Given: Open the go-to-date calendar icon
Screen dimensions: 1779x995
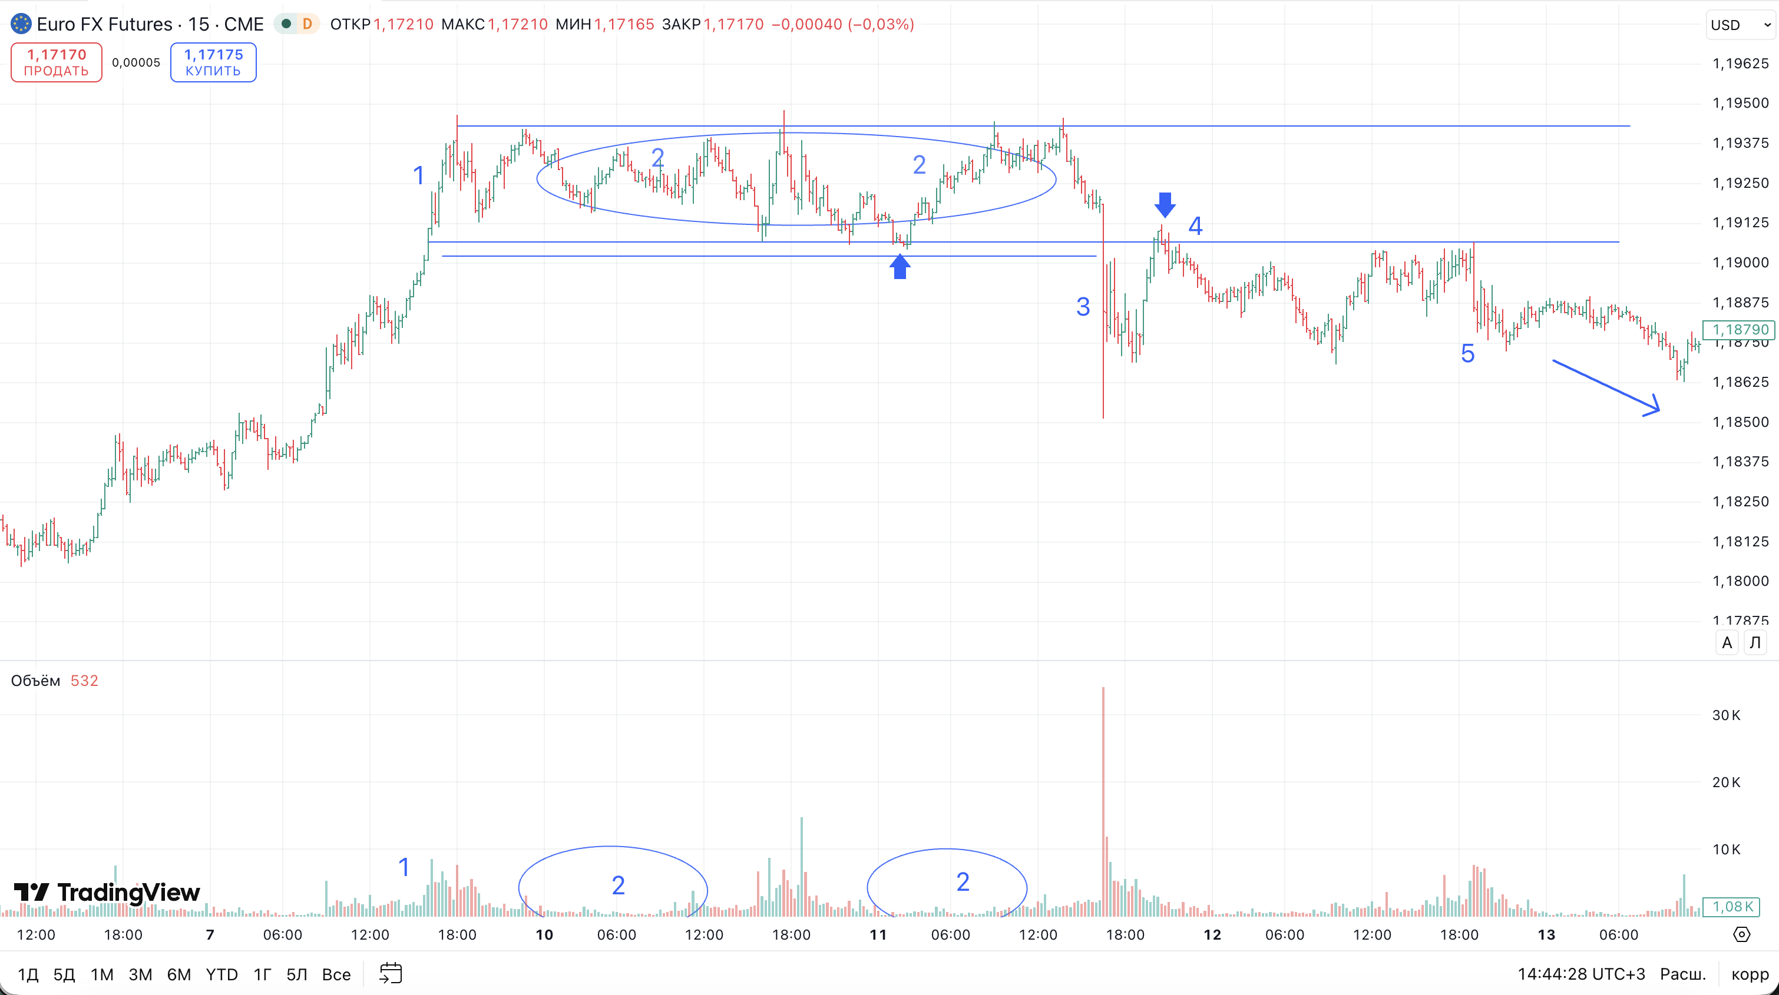Looking at the screenshot, I should coord(391,974).
